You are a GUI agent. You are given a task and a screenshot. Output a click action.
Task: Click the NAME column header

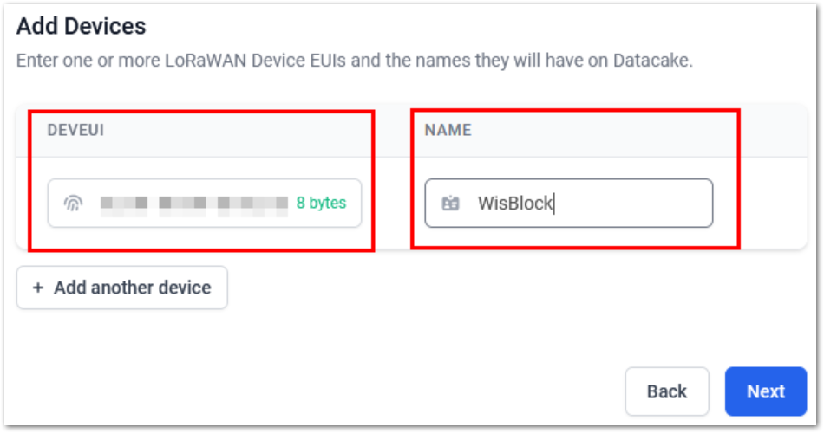coord(448,130)
